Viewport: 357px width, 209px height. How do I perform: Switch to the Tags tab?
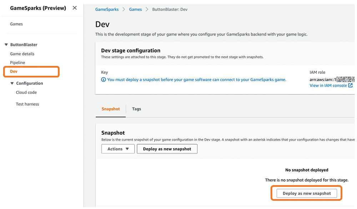[x=136, y=109]
